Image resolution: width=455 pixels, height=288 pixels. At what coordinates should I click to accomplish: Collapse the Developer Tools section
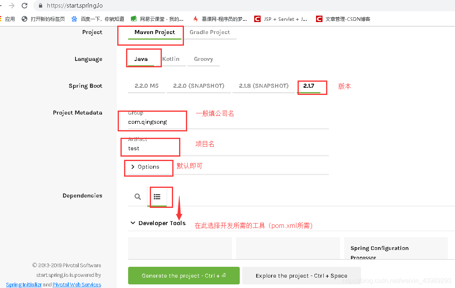click(158, 223)
